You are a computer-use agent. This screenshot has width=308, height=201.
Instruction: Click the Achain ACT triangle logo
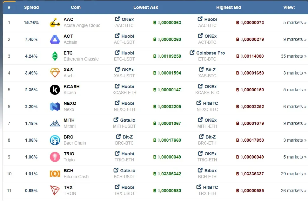click(x=55, y=39)
